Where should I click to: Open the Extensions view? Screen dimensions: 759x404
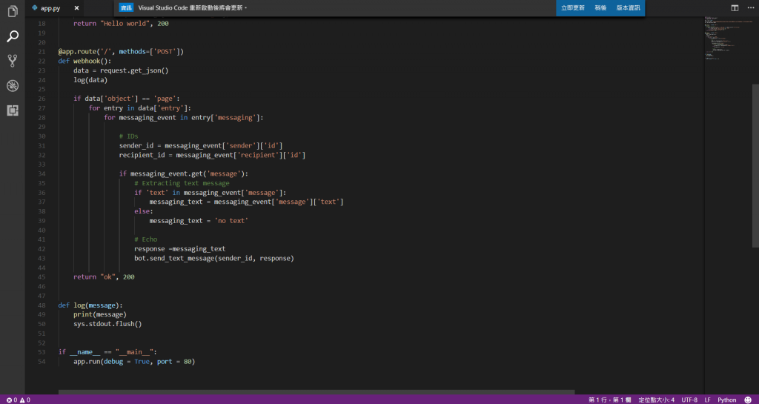coord(13,110)
